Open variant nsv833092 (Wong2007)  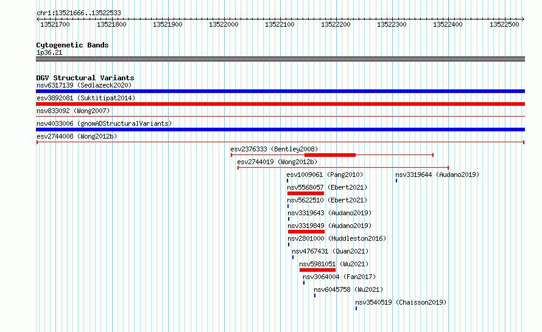pos(73,111)
